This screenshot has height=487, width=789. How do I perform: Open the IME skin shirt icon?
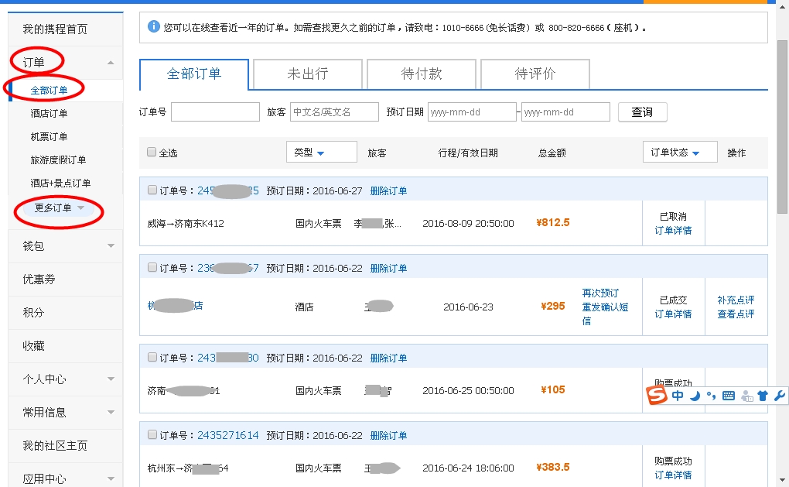click(x=763, y=396)
